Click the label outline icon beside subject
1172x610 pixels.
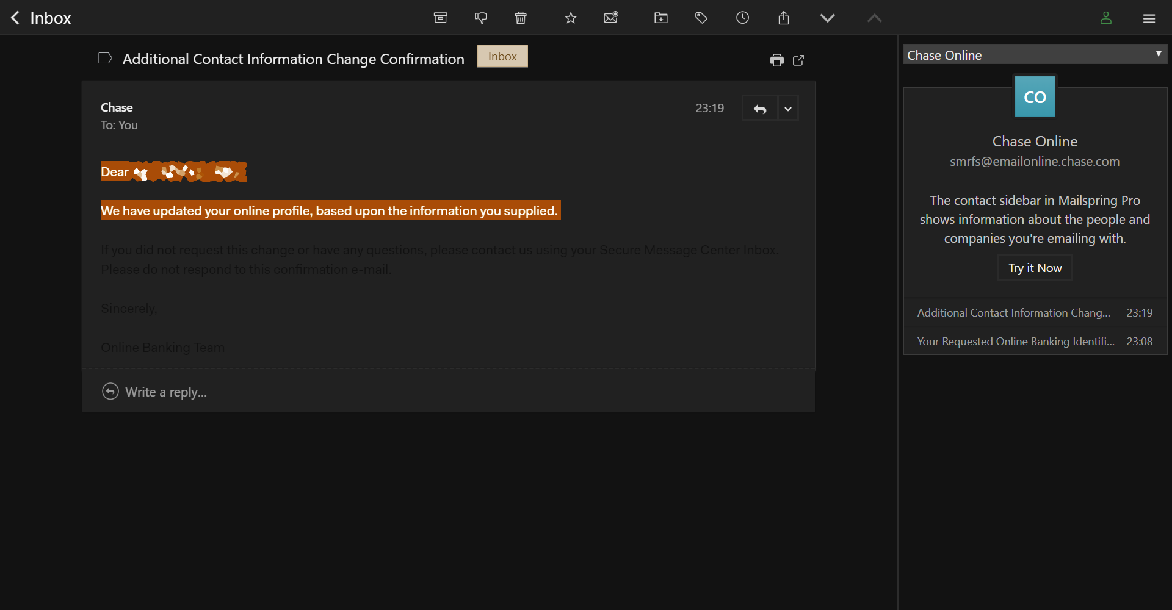pyautogui.click(x=105, y=58)
